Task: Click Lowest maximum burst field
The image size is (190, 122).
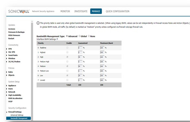Action: 102,80
